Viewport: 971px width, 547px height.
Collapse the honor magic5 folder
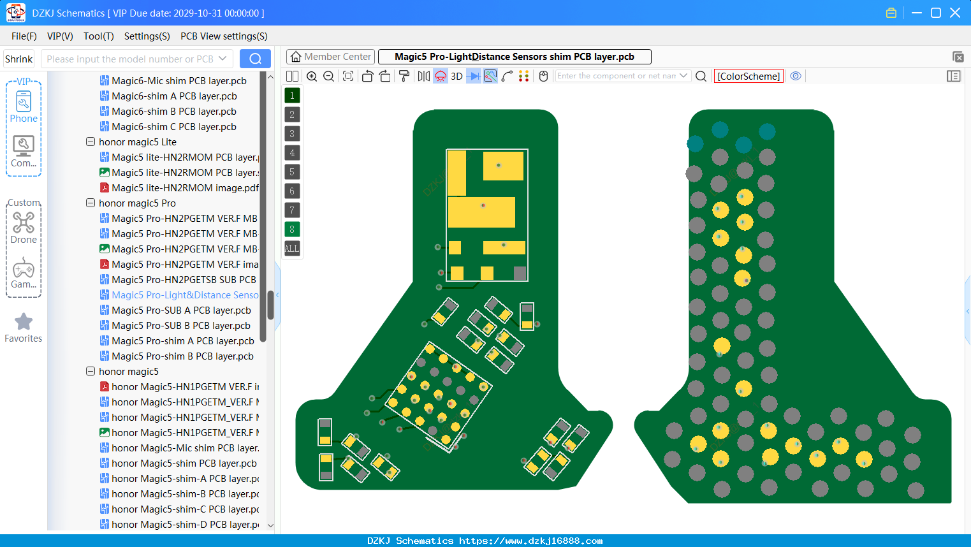pyautogui.click(x=91, y=371)
